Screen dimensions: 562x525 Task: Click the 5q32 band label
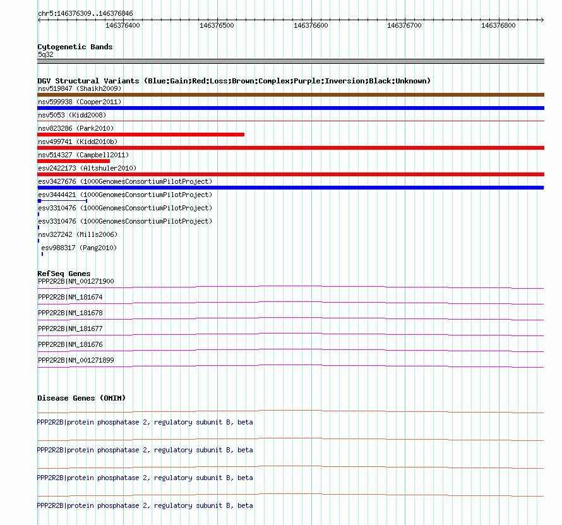[x=45, y=54]
